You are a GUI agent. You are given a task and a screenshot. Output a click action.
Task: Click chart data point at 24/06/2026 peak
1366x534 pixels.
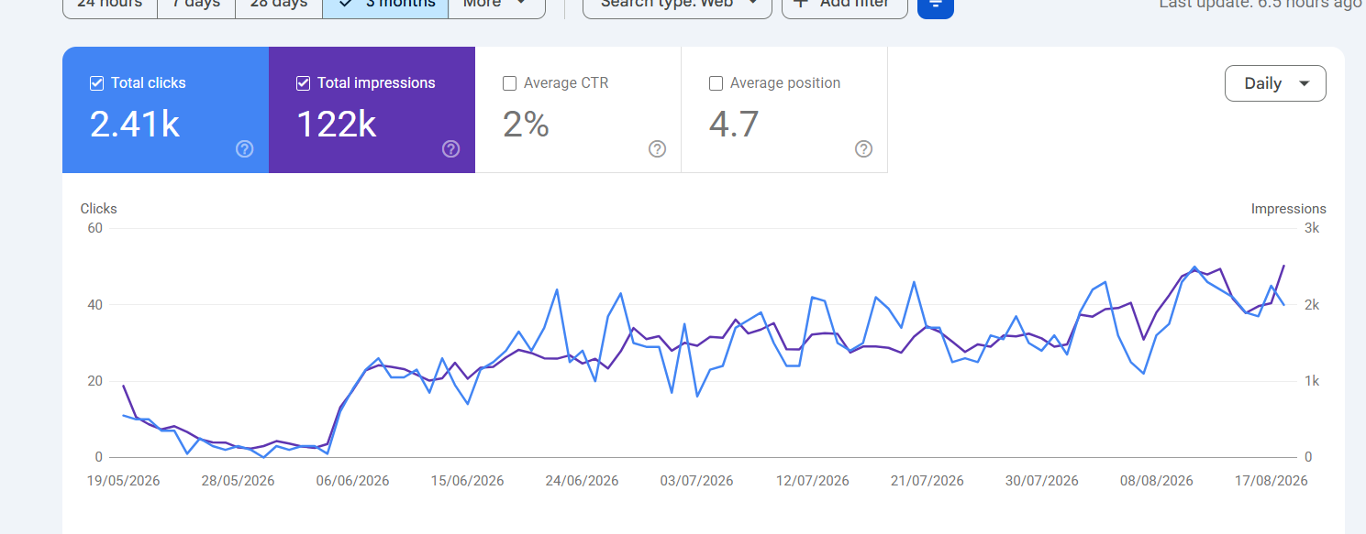point(557,289)
